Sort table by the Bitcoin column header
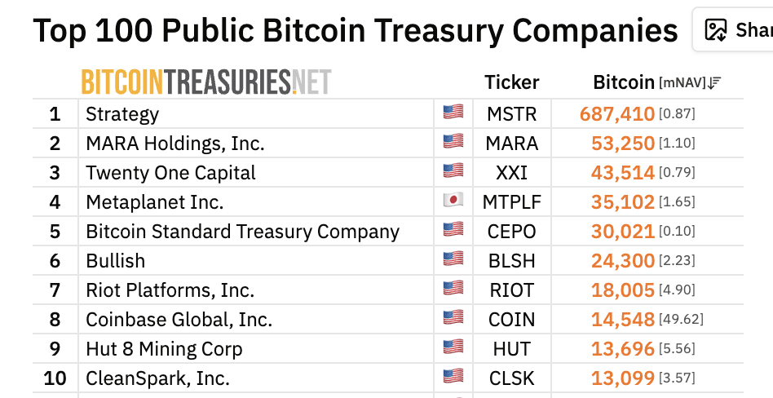 623,82
